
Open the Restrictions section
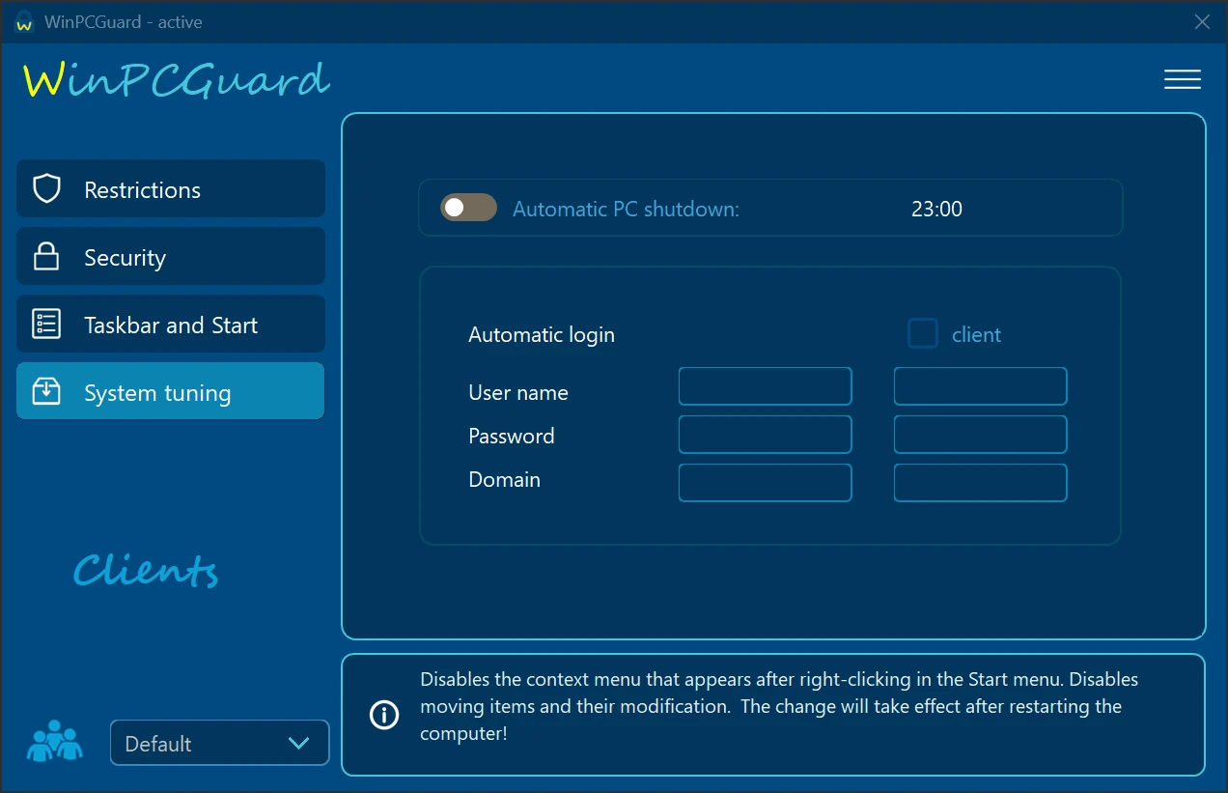tap(171, 188)
